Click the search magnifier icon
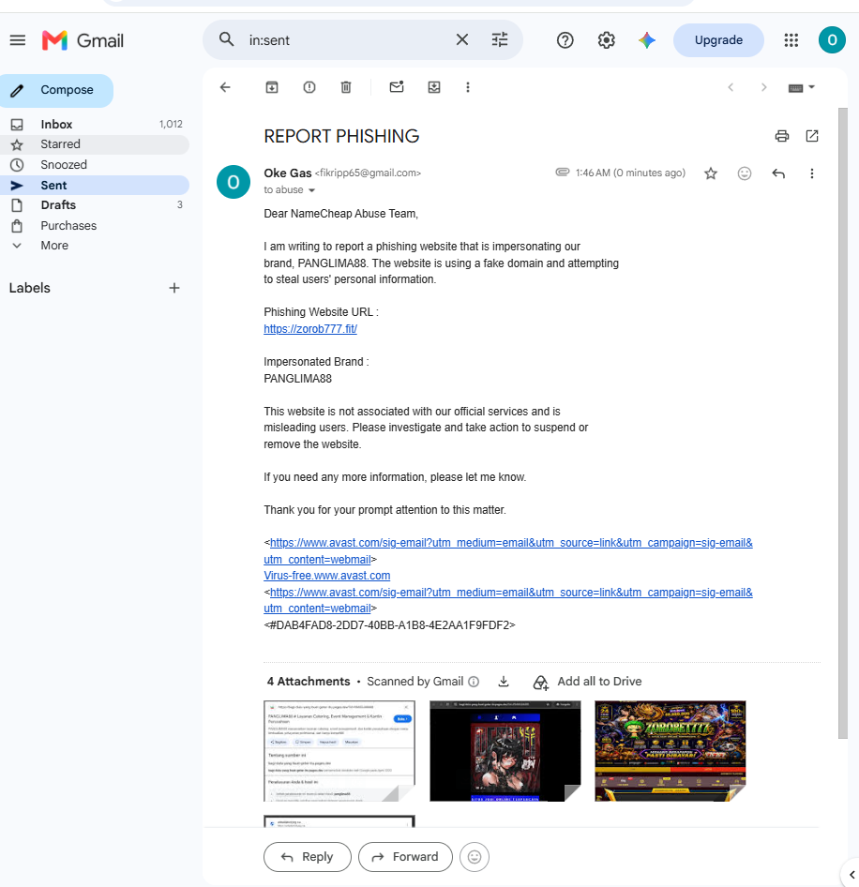Screen dimensions: 859x887 pos(226,39)
